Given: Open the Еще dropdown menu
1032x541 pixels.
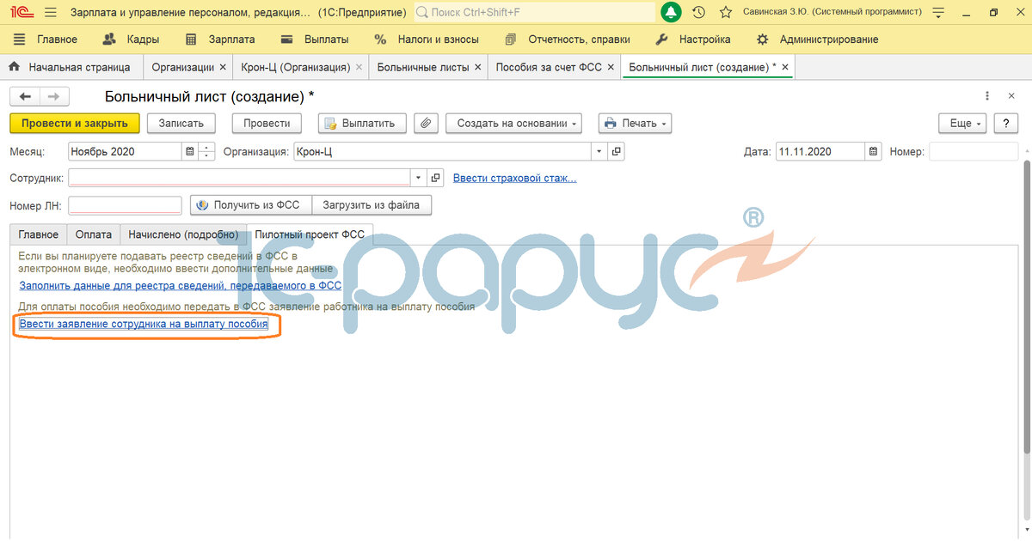Looking at the screenshot, I should pyautogui.click(x=963, y=124).
